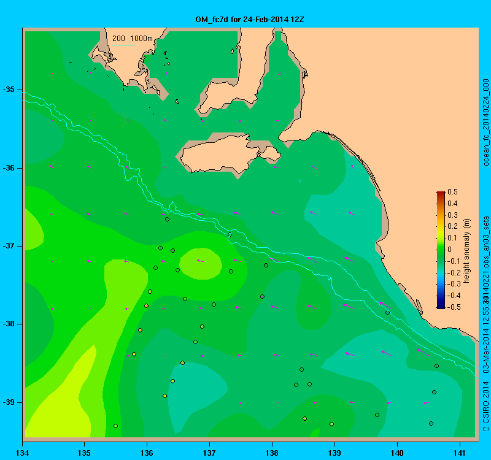Click the latitude label '-39'

[9, 402]
